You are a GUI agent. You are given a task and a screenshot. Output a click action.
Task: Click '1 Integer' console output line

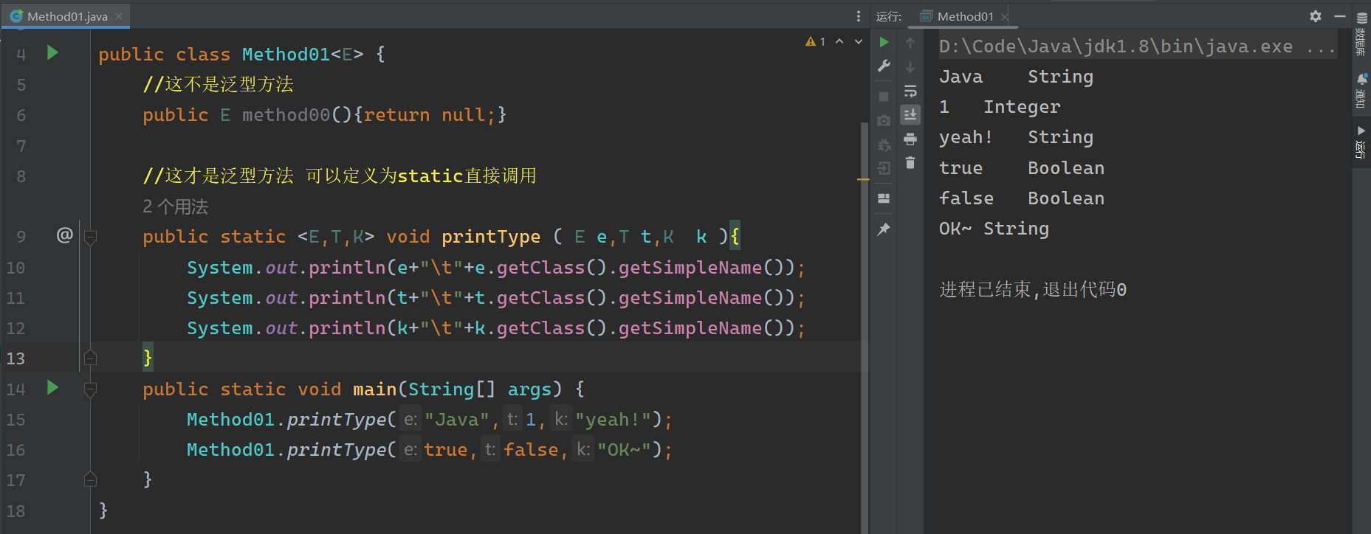point(1000,107)
